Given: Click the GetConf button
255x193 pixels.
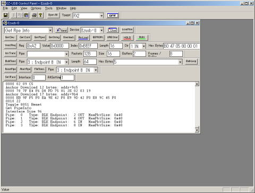Looking at the screenshot, I should [25, 38].
